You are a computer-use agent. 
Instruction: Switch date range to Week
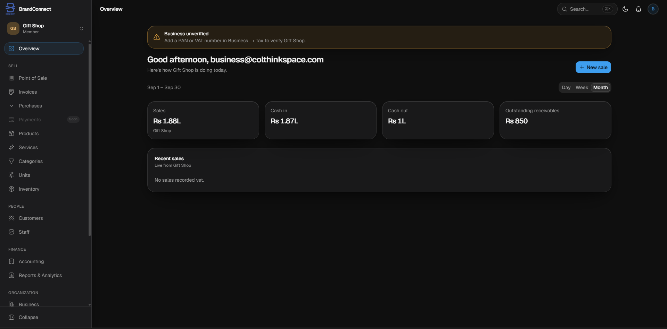[582, 87]
